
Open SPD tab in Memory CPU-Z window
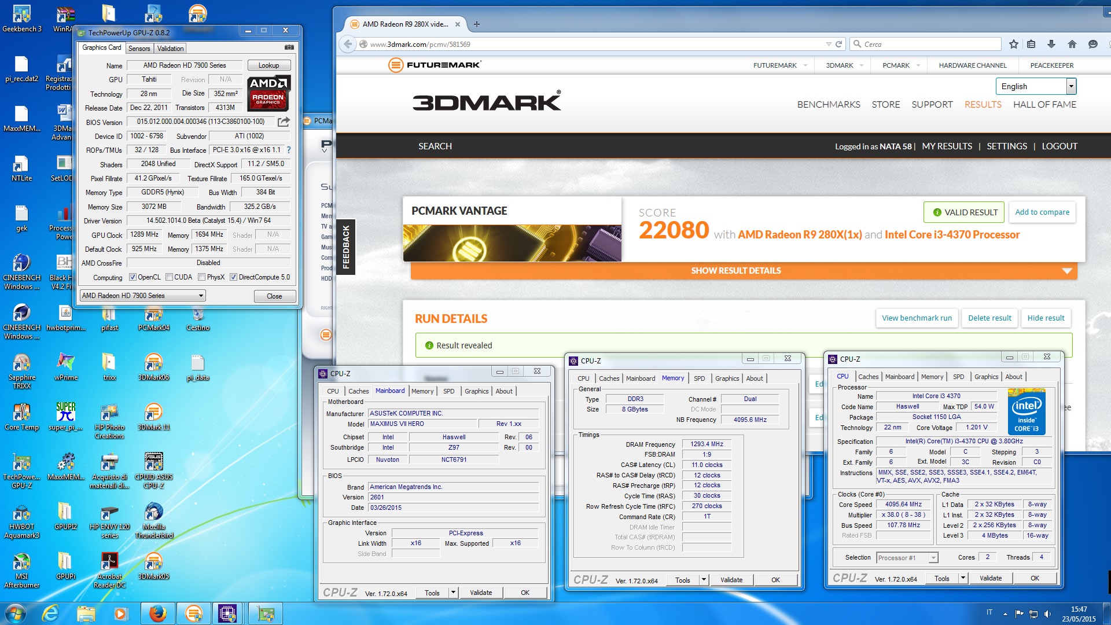coord(699,378)
